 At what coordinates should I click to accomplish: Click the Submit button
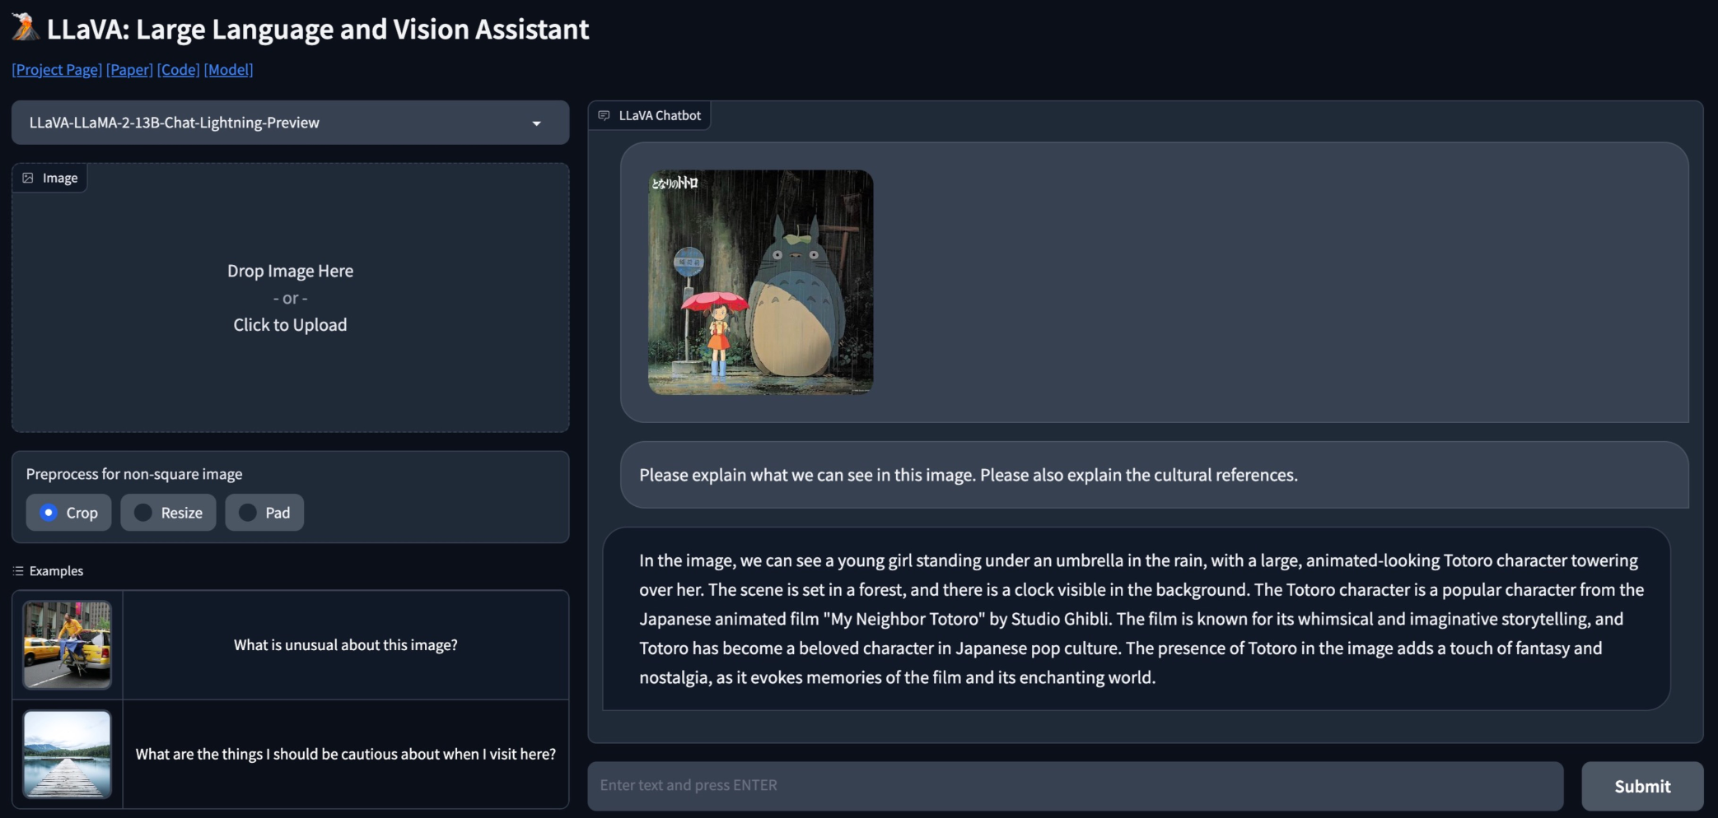1642,786
